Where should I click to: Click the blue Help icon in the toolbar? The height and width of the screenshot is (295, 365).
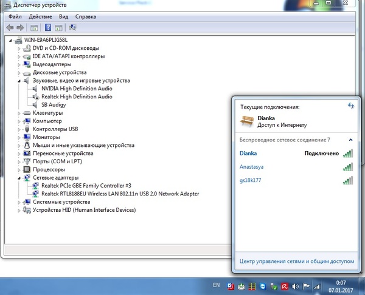47,28
